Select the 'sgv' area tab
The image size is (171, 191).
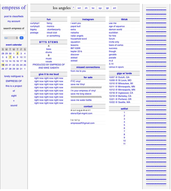100,8
